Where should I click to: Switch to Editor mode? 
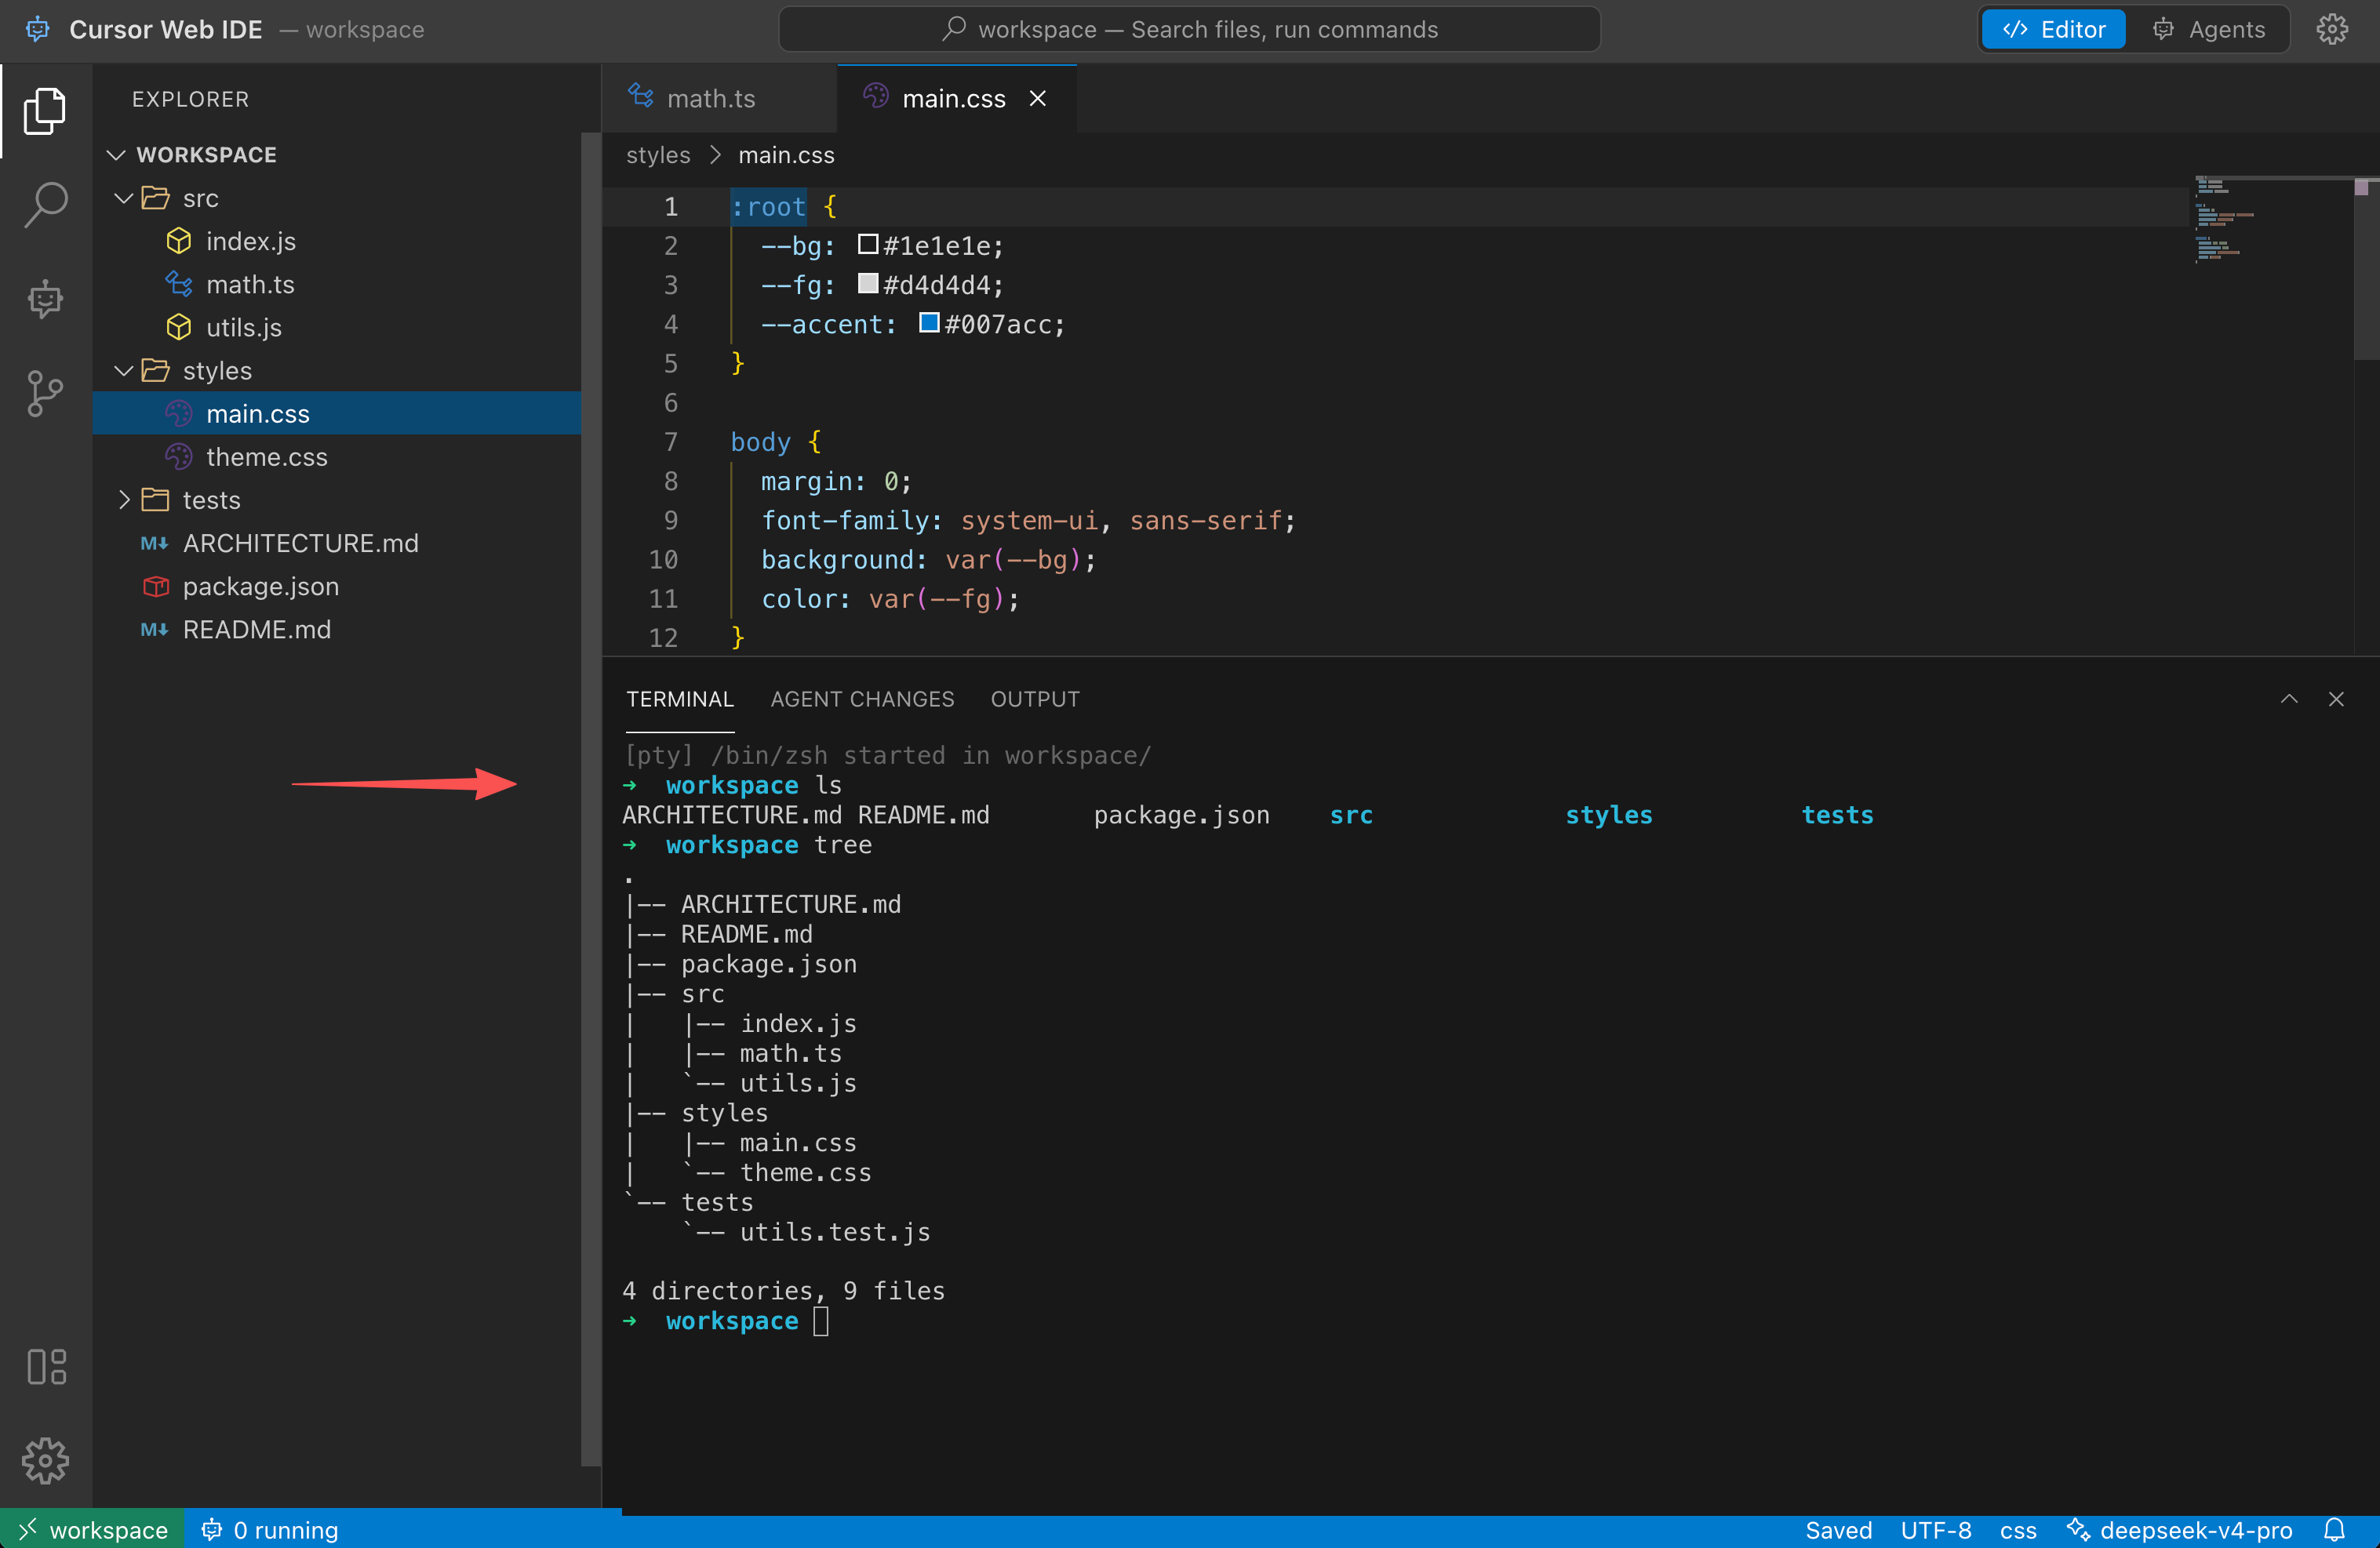pos(2054,30)
